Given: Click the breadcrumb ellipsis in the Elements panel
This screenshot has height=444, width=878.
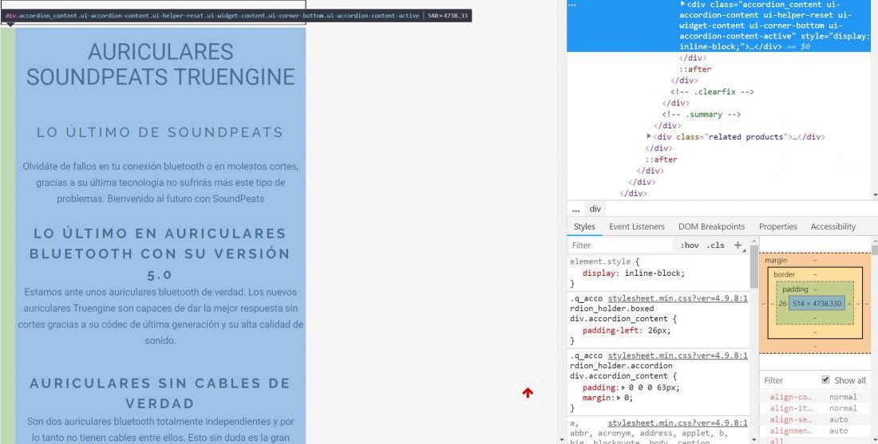Looking at the screenshot, I should [x=575, y=209].
